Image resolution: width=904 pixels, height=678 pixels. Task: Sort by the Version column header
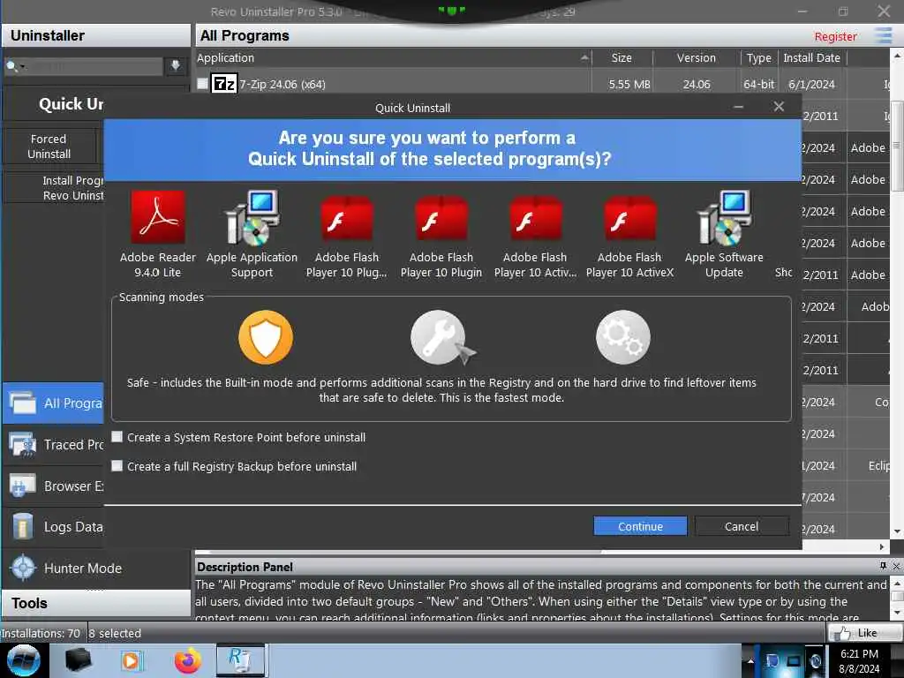[696, 57]
